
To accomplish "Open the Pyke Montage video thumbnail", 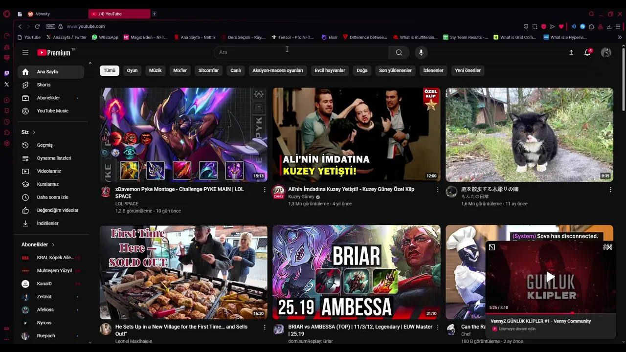I will coord(183,135).
